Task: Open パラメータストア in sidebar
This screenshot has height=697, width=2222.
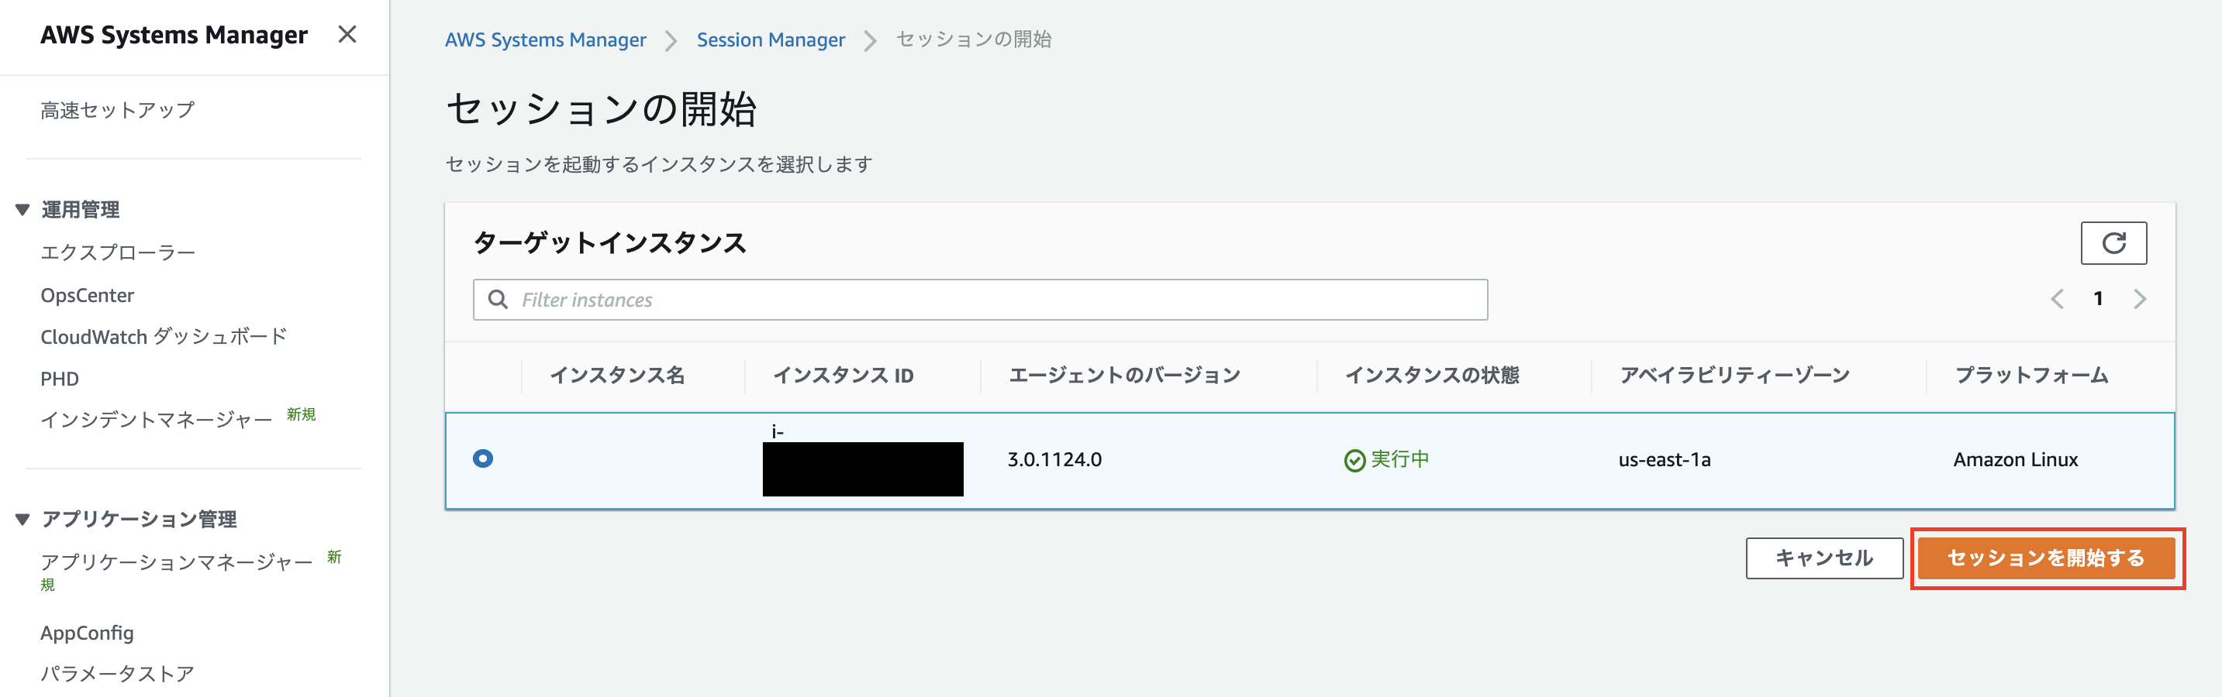Action: [x=117, y=674]
